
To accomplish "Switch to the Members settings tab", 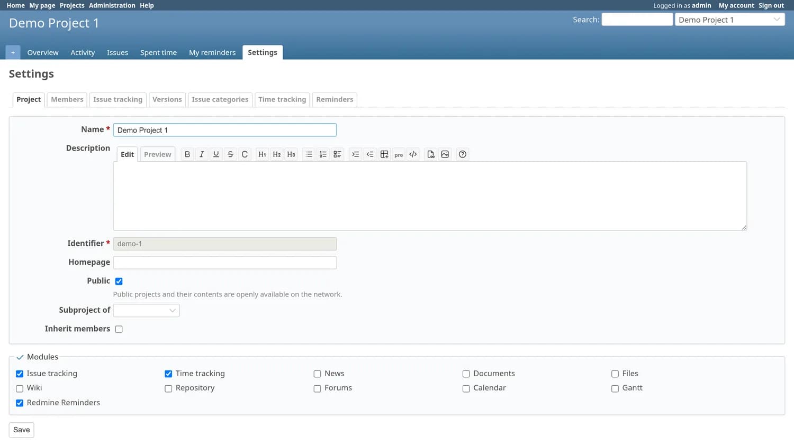I will [67, 99].
